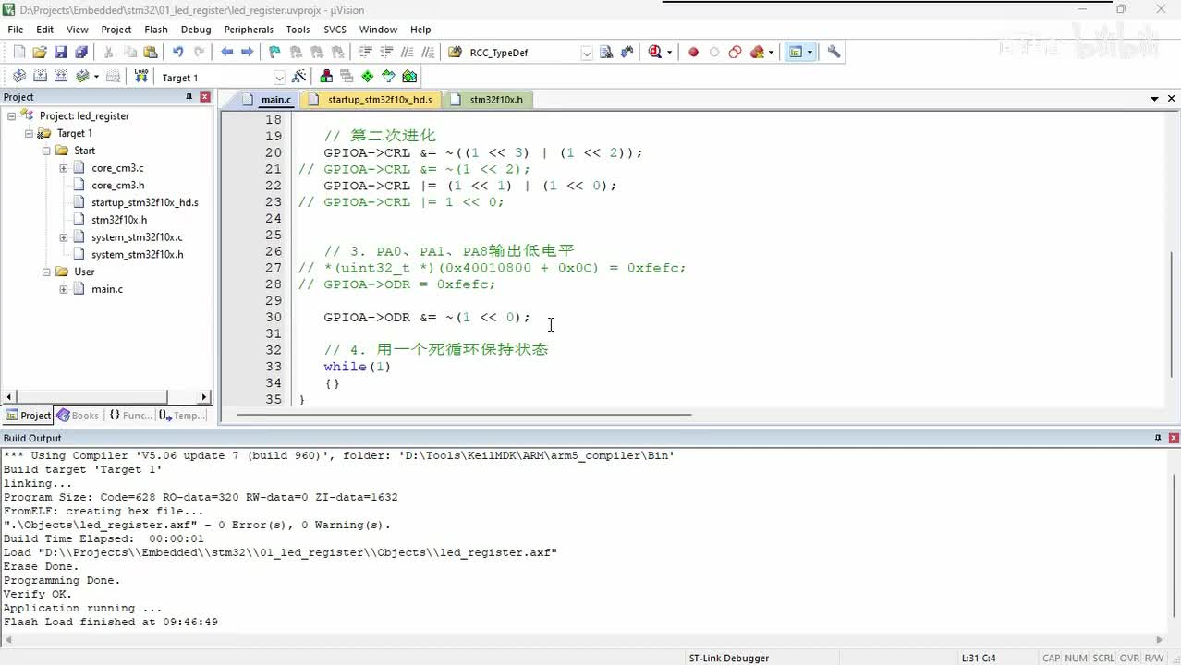Download to flash with the LOAD icon
Image resolution: width=1181 pixels, height=665 pixels.
pyautogui.click(x=141, y=77)
